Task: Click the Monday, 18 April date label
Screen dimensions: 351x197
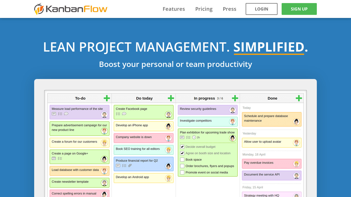Action: (254, 154)
